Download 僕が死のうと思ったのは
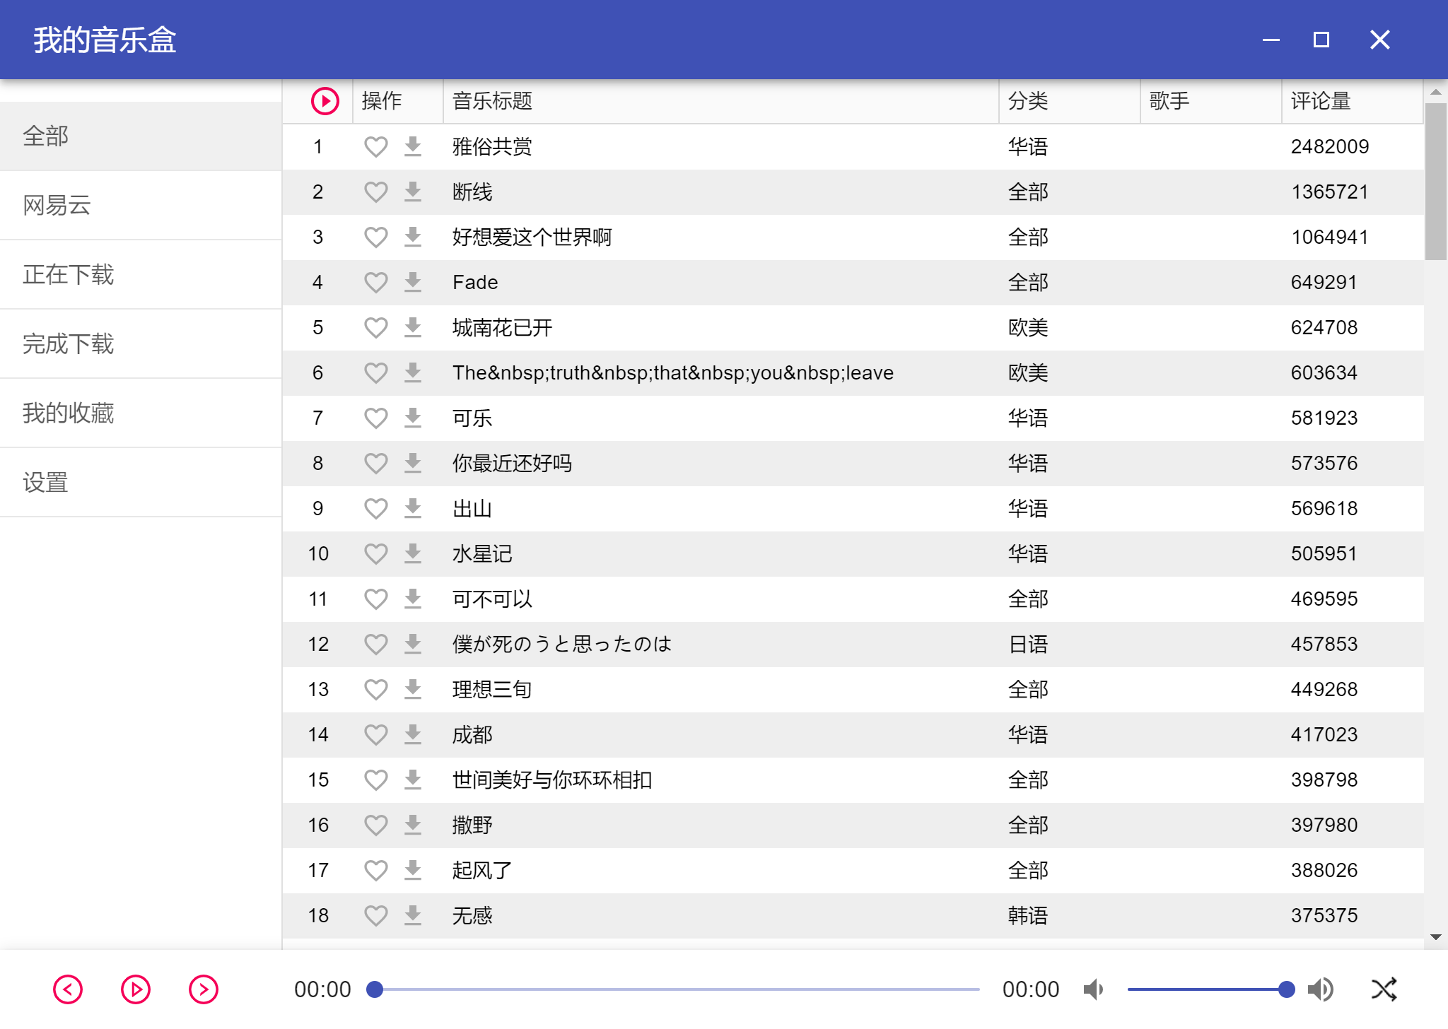This screenshot has width=1448, height=1029. click(x=413, y=644)
